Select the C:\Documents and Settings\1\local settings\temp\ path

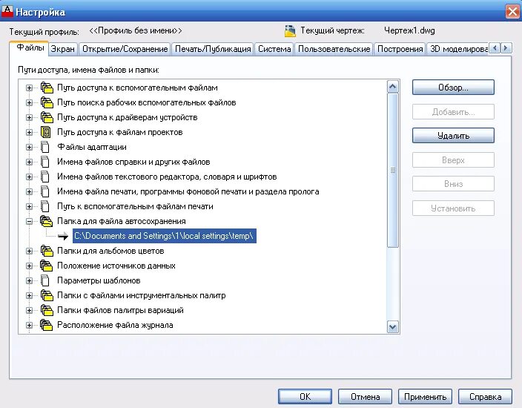pos(165,236)
